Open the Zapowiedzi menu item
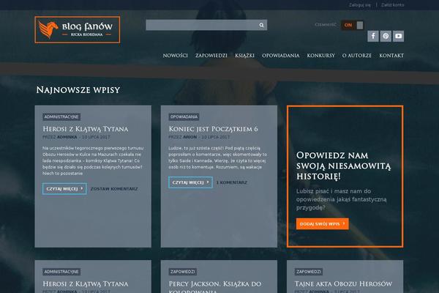The image size is (439, 293). pyautogui.click(x=211, y=56)
